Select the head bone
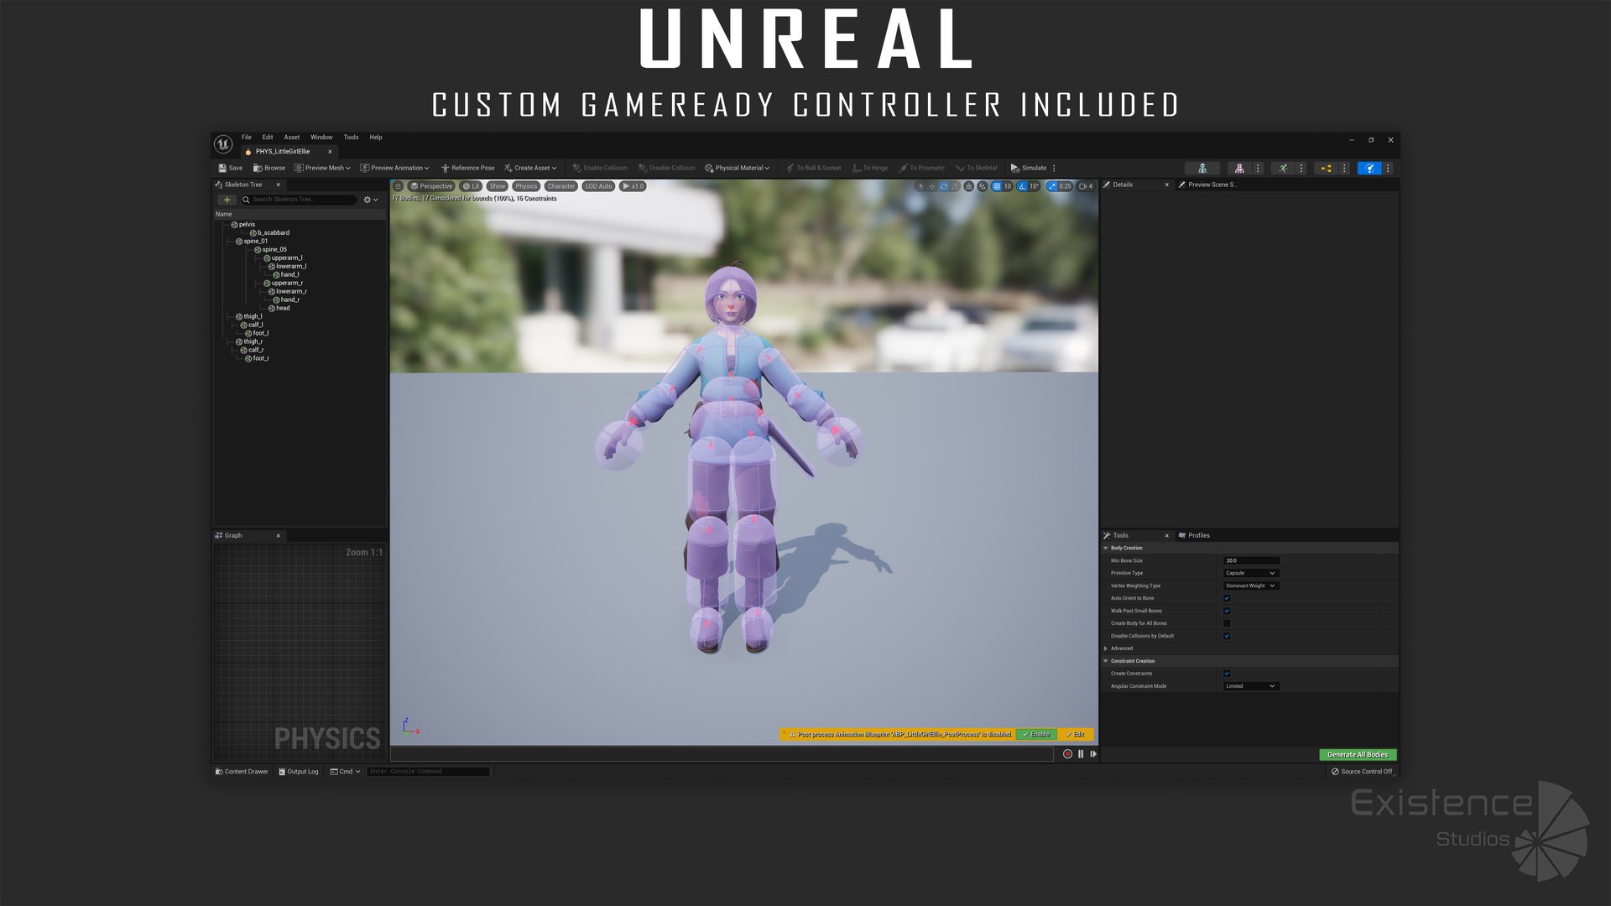This screenshot has height=906, width=1611. point(283,308)
